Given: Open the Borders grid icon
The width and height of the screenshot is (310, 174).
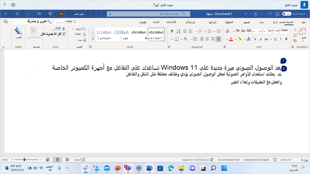Looking at the screenshot, I should pyautogui.click(x=176, y=39).
